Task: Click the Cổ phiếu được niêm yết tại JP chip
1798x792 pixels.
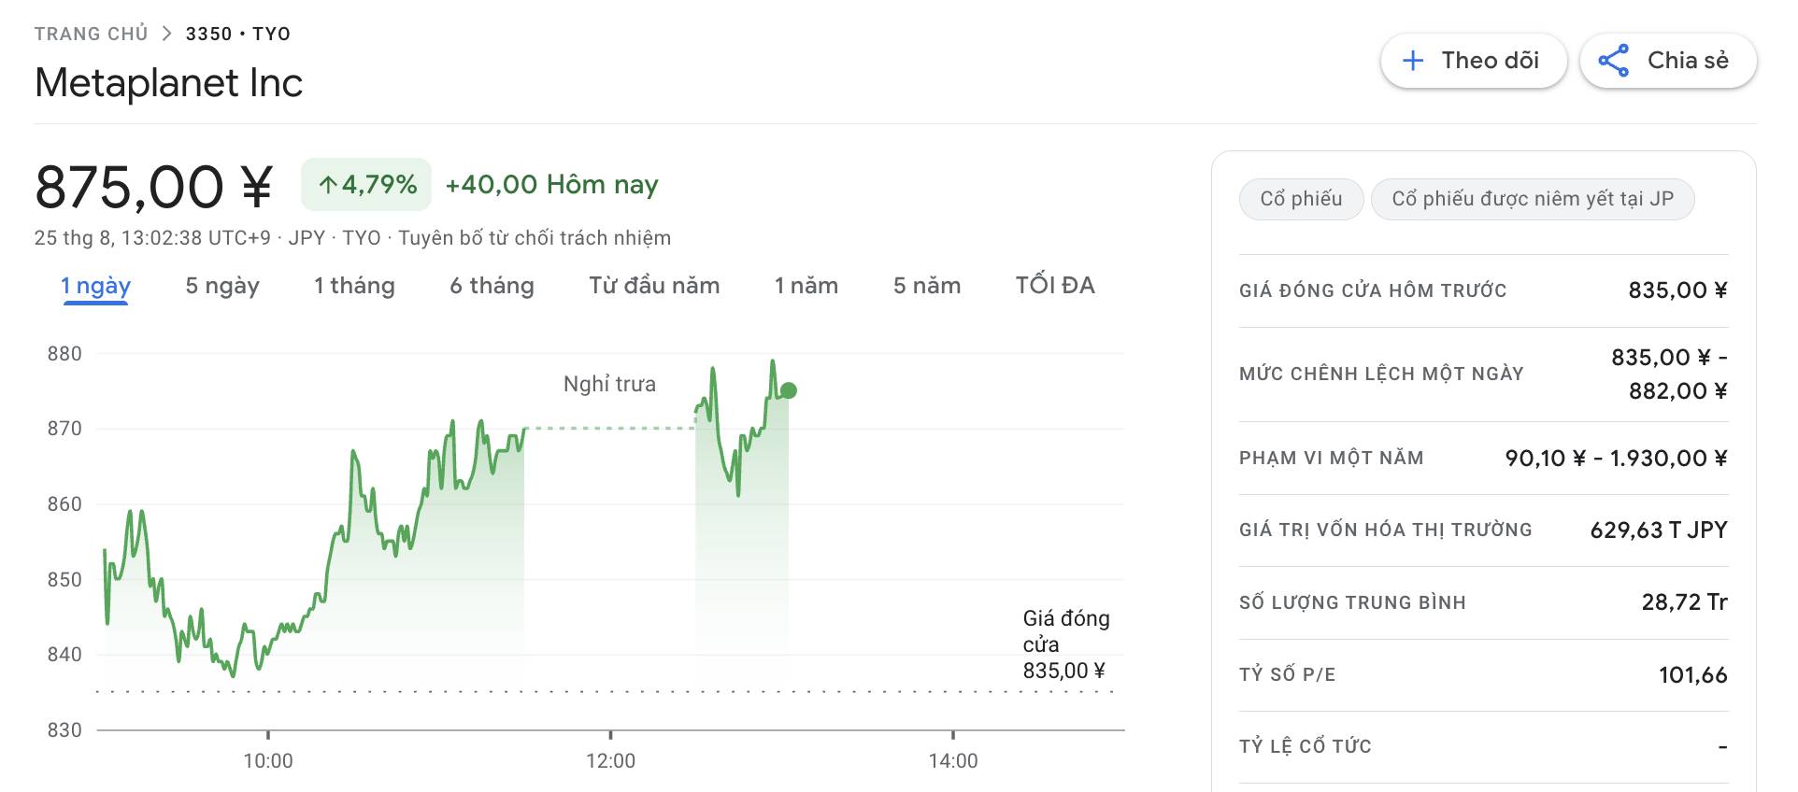Action: pyautogui.click(x=1533, y=199)
